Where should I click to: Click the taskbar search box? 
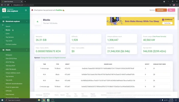click(20, 100)
